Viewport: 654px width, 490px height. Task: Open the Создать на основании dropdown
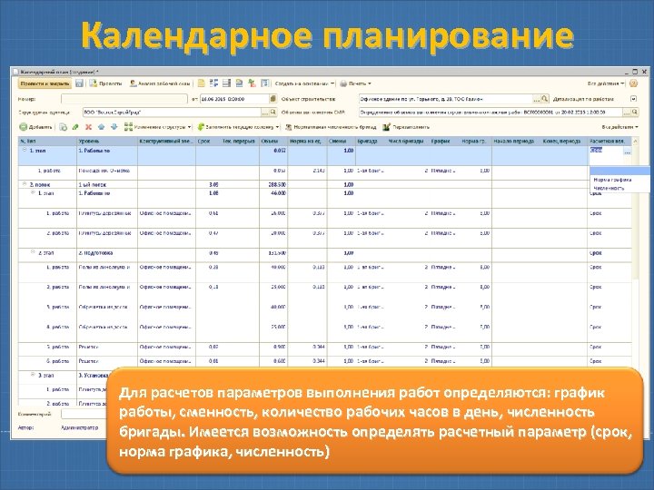coord(304,83)
